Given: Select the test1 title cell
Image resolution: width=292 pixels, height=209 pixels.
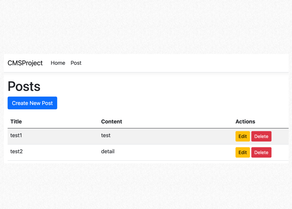Looking at the screenshot, I should click(16, 136).
